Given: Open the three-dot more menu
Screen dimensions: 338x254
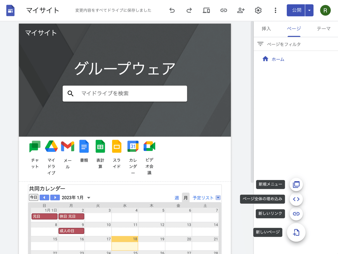Looking at the screenshot, I should tap(275, 10).
